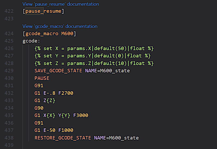This screenshot has height=149, width=217.
Task: Click the PAUSE command line
Action: coord(42,78)
